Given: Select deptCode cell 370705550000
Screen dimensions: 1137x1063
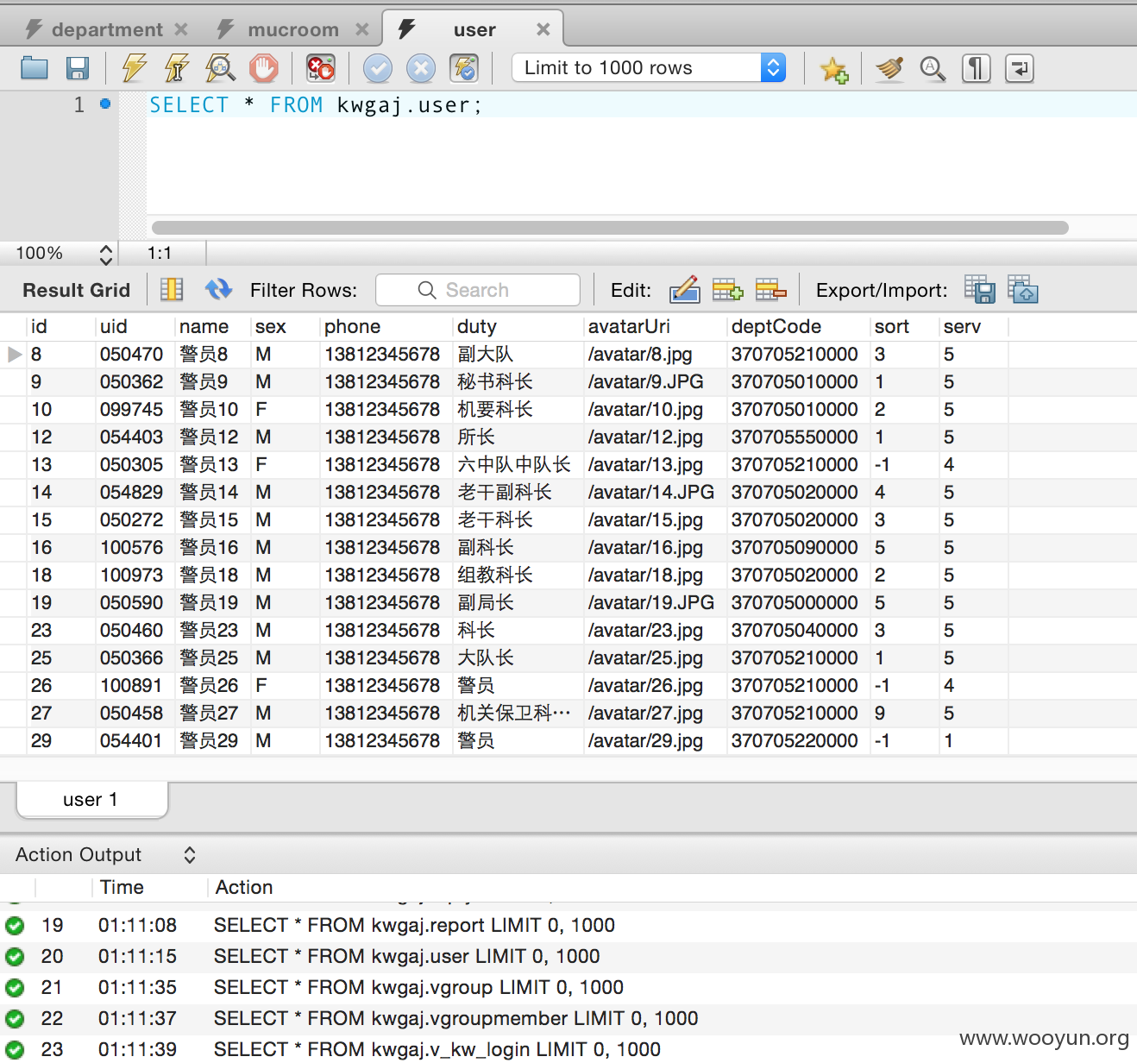Looking at the screenshot, I should (798, 437).
